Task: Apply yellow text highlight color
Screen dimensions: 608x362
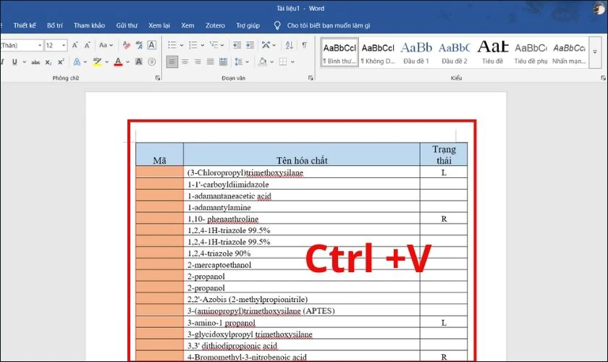Action: (x=97, y=62)
